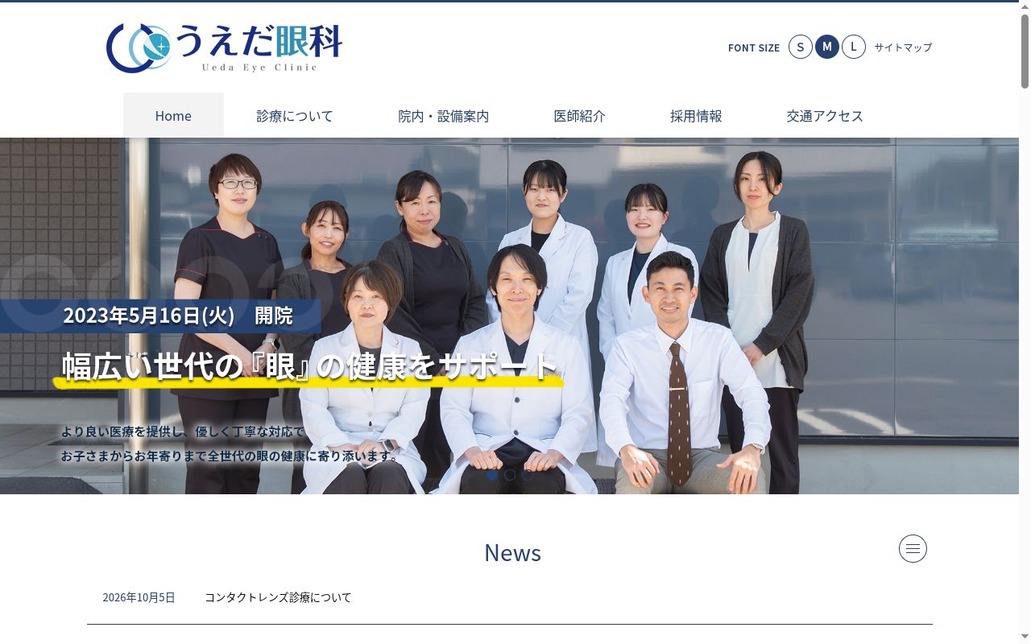1031x644 pixels.
Task: Click the うえだ眼科 Ueda Eye Clinic logo
Action: pos(224,48)
